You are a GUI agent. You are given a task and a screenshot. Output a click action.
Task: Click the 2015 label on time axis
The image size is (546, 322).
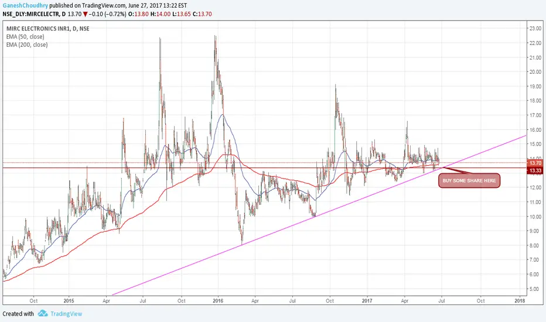69,300
